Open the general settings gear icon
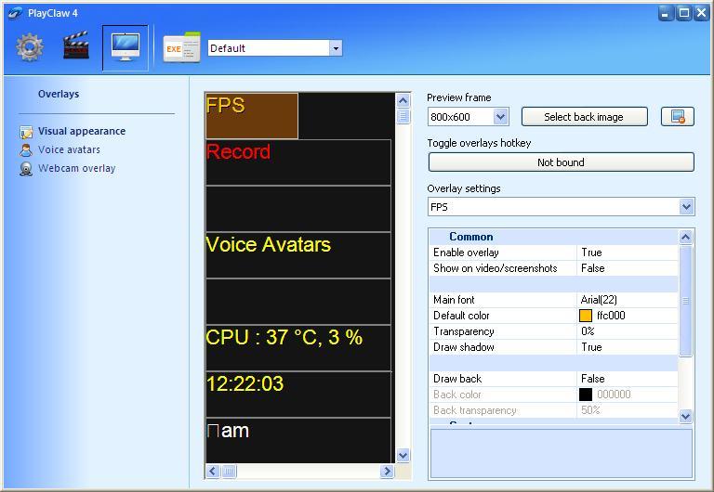This screenshot has height=492, width=714. [x=30, y=47]
